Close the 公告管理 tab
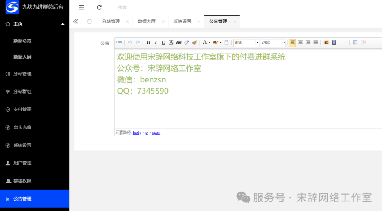This screenshot has width=382, height=211. click(x=235, y=21)
